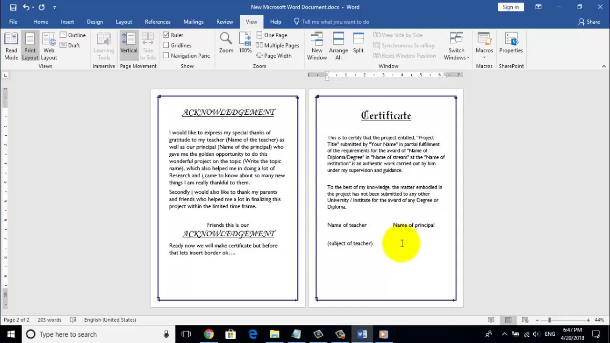Open Read Mode view
This screenshot has width=610, height=343.
tap(11, 47)
